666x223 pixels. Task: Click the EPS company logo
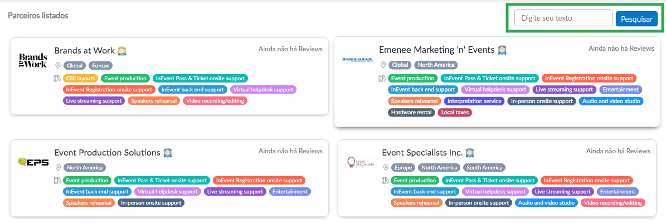point(33,162)
